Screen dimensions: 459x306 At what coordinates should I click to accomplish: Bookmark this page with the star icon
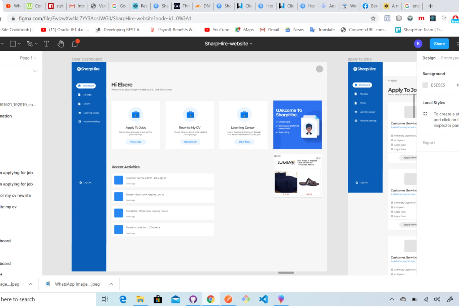pyautogui.click(x=373, y=18)
